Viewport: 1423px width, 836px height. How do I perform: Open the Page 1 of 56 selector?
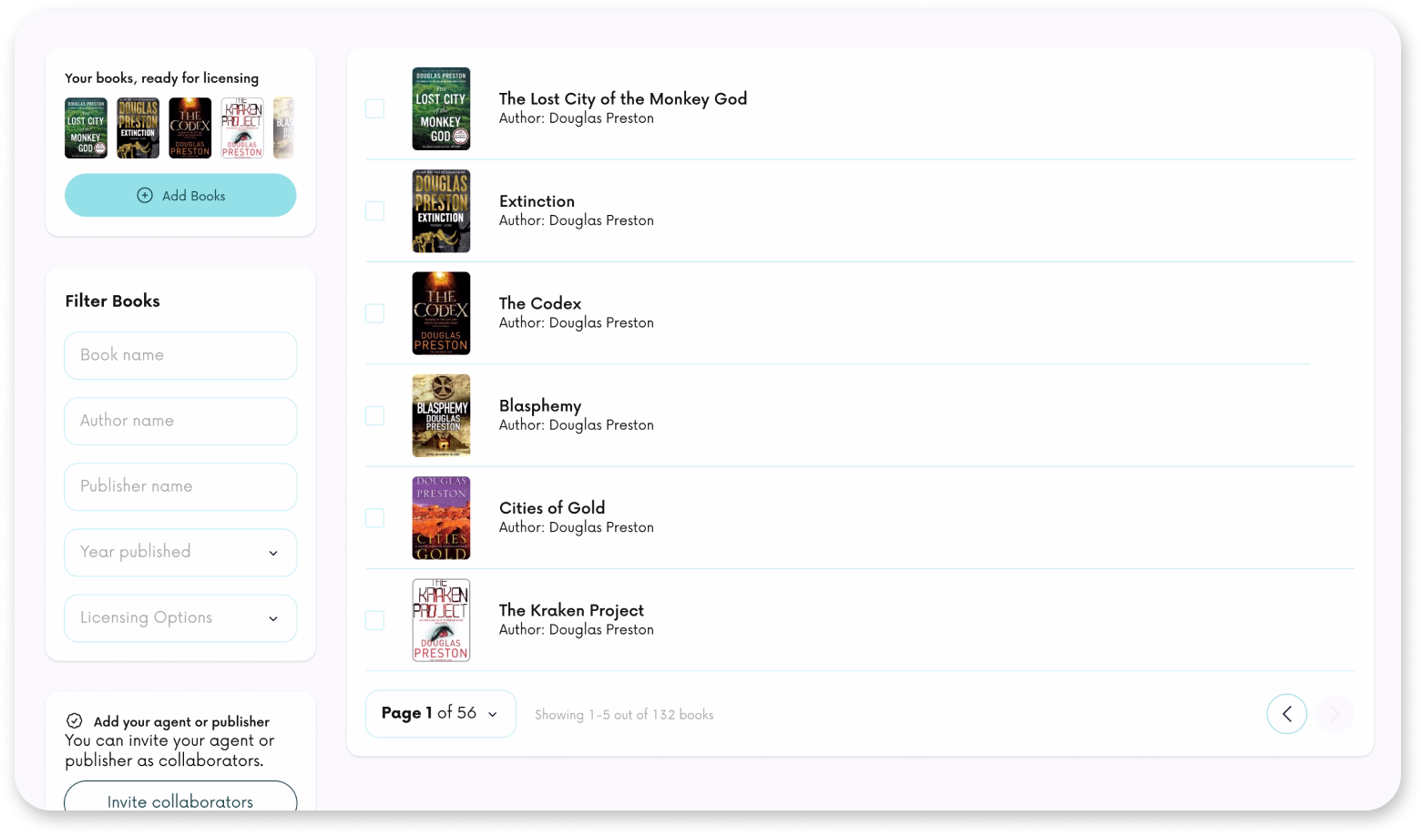pyautogui.click(x=440, y=714)
